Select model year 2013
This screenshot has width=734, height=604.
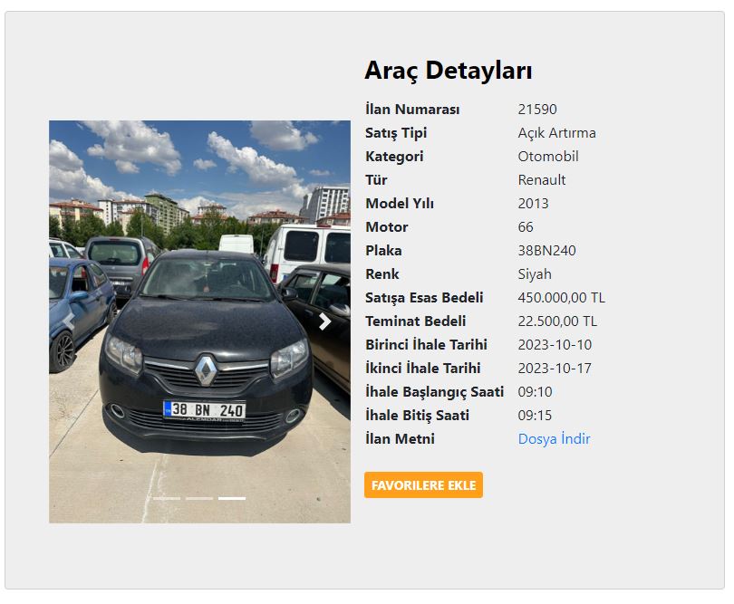tap(533, 204)
